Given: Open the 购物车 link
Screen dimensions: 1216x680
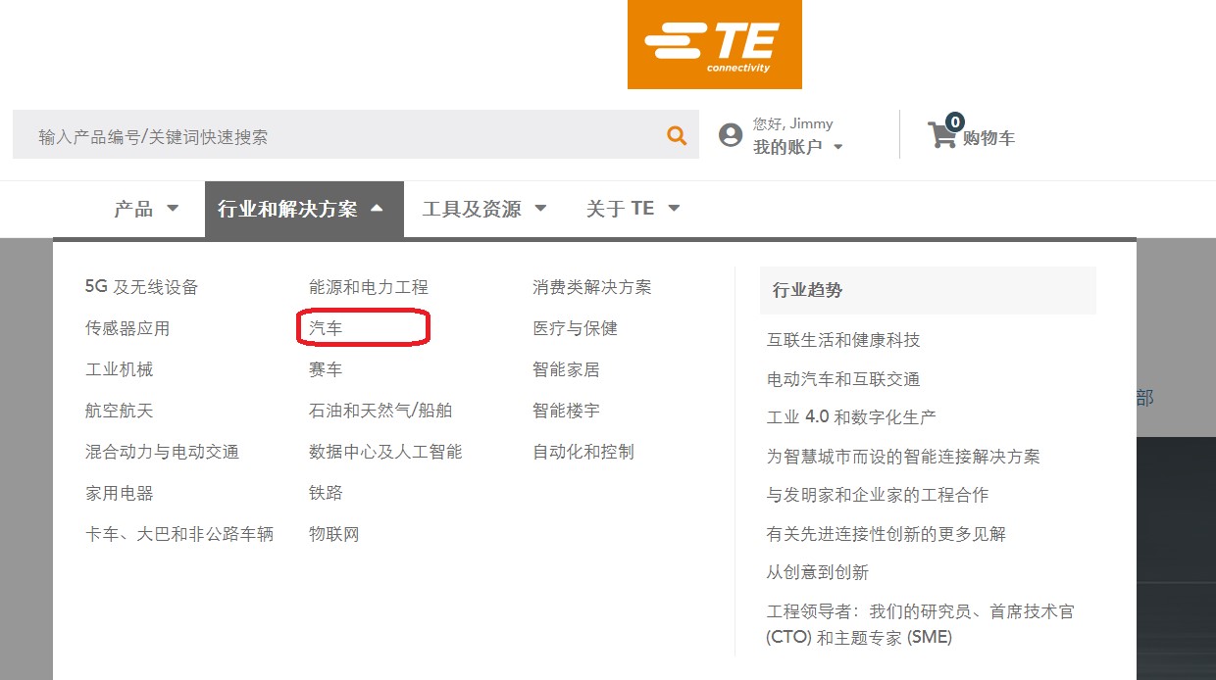Looking at the screenshot, I should [988, 138].
